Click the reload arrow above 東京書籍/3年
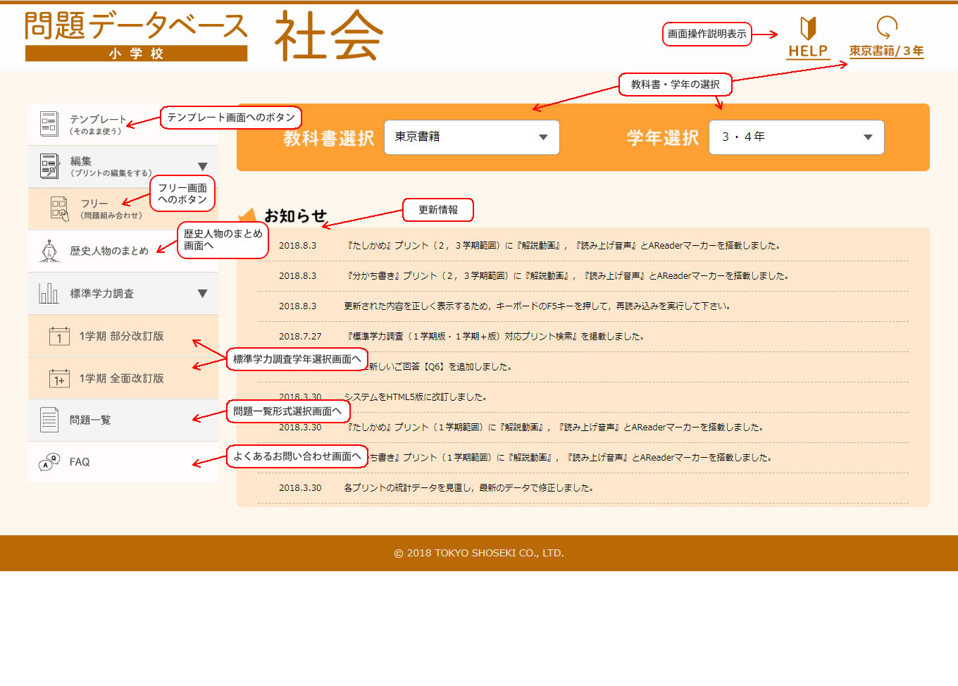This screenshot has height=686, width=958. (x=886, y=27)
